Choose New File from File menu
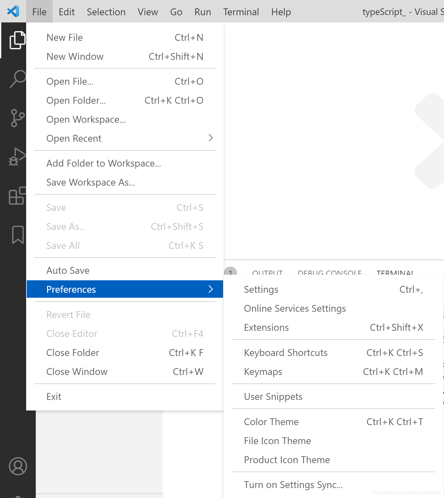Viewport: 444px width, 498px height. [125, 37]
